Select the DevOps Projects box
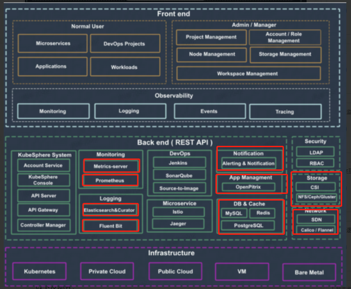The width and height of the screenshot is (351, 289). pos(125,44)
